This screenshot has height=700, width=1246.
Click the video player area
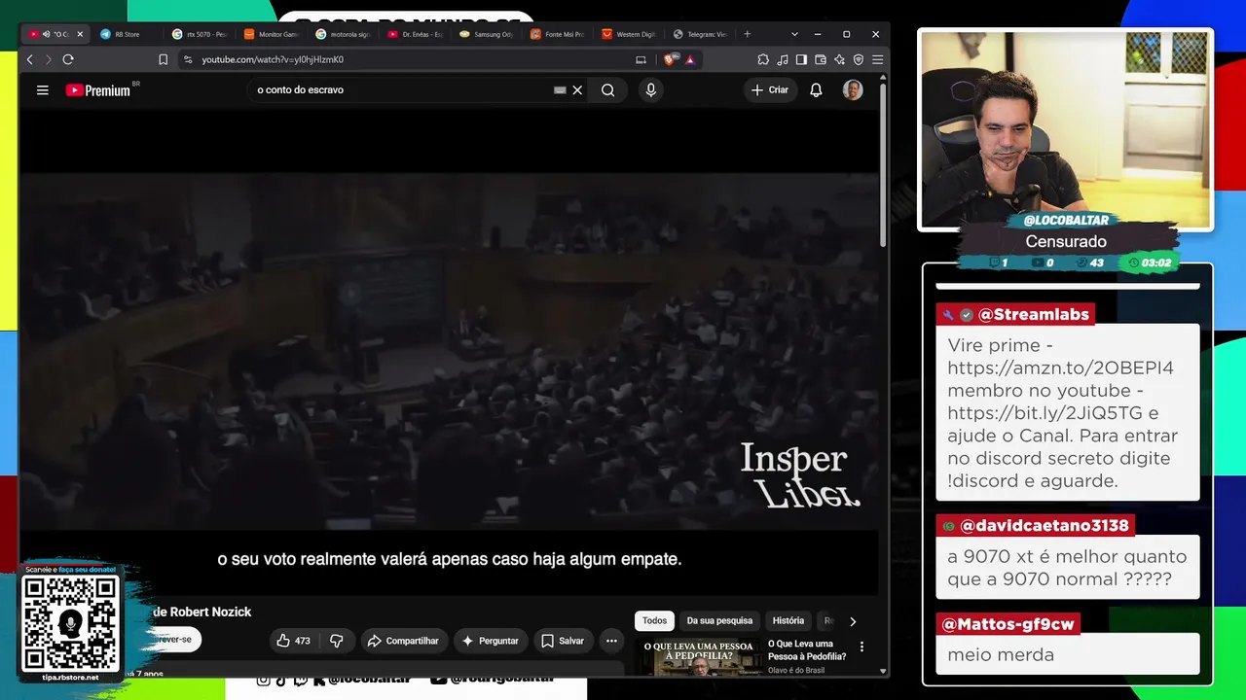(x=449, y=350)
